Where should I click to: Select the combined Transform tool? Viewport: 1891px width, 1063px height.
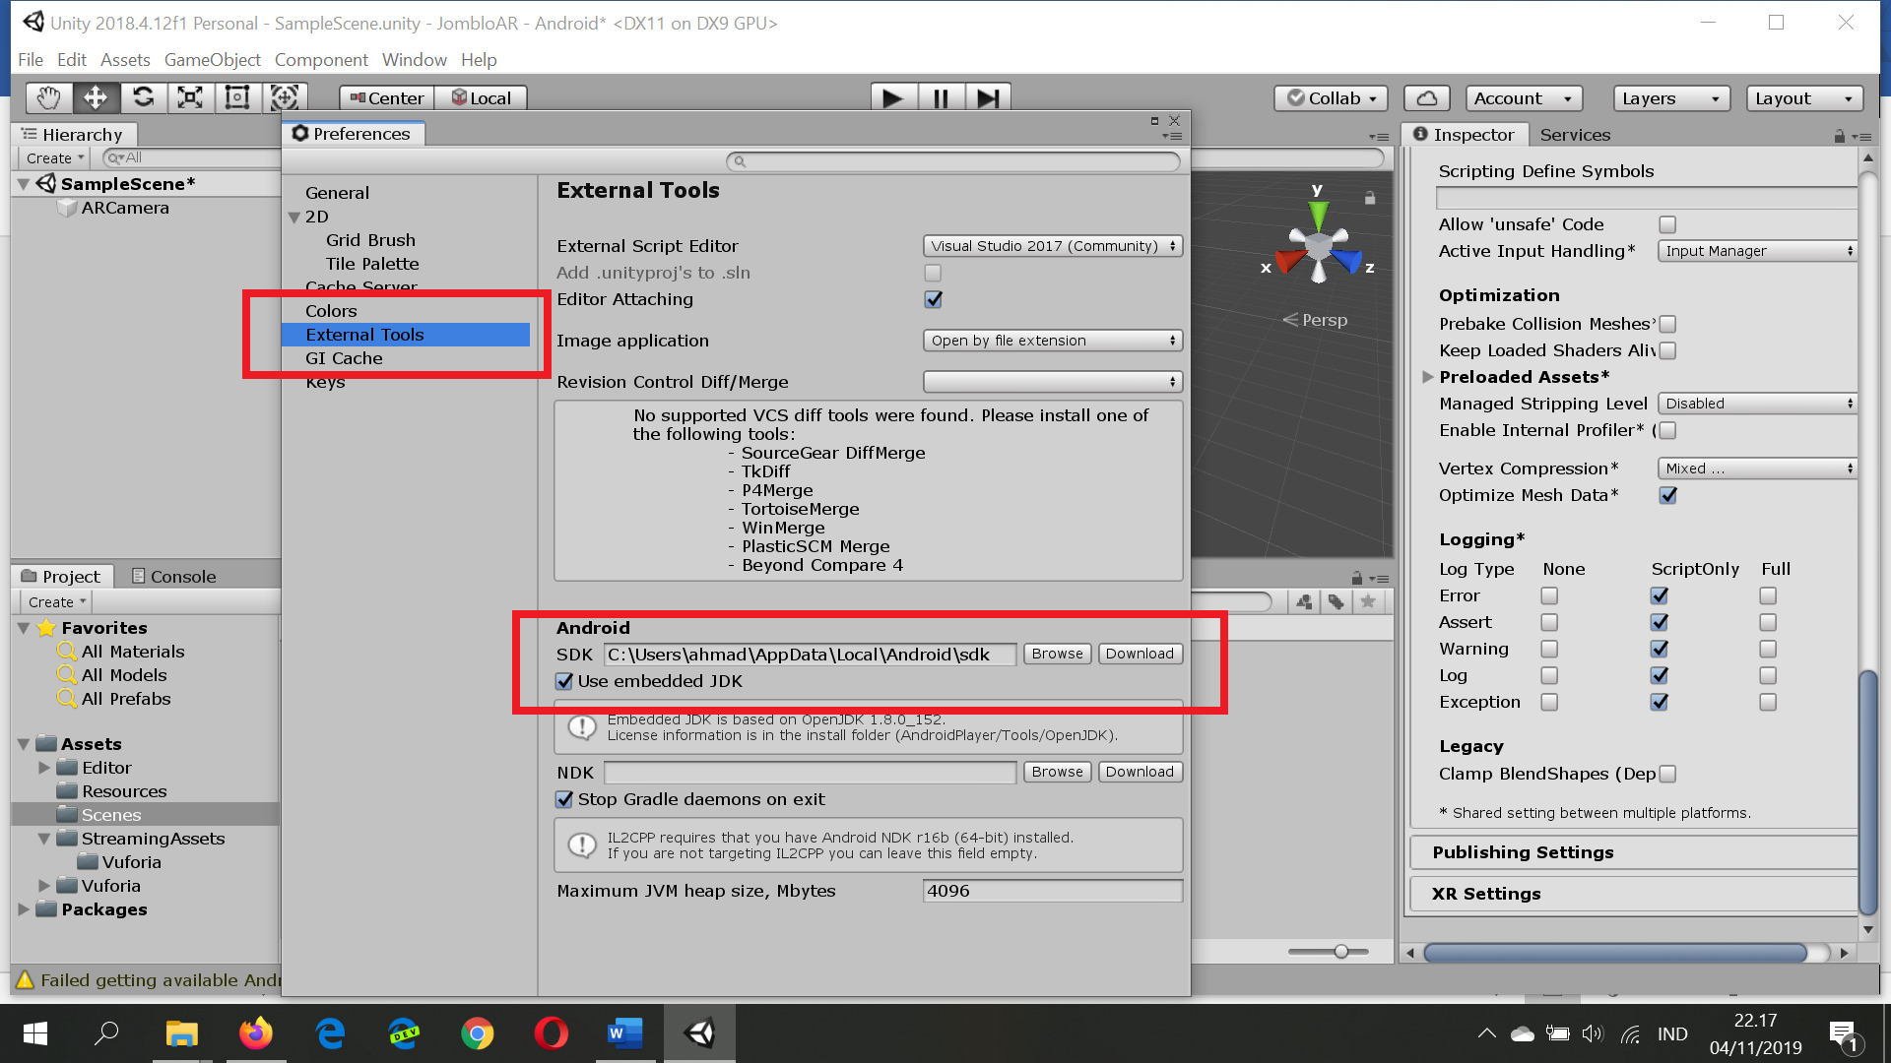(285, 97)
